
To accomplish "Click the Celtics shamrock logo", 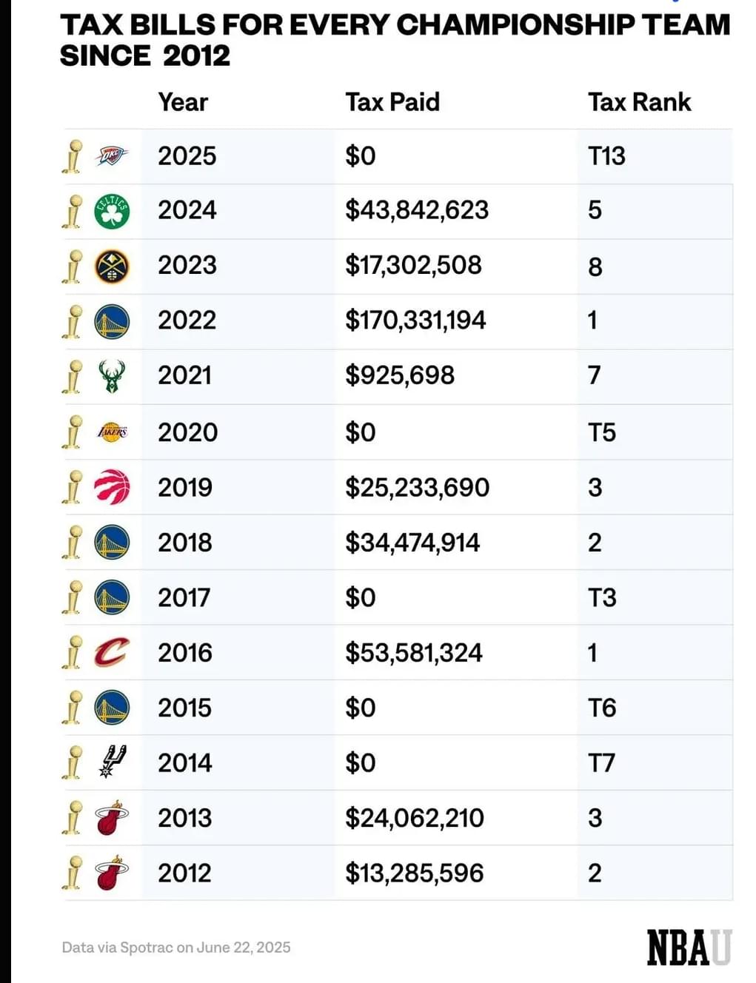I will click(x=112, y=212).
